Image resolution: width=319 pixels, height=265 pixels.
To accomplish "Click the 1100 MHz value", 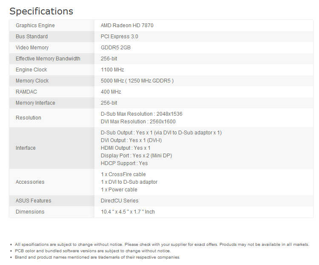I will 112,70.
